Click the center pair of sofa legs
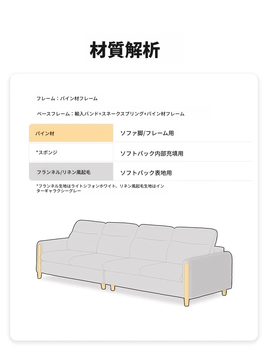This screenshot has height=349, width=268. click(x=108, y=287)
